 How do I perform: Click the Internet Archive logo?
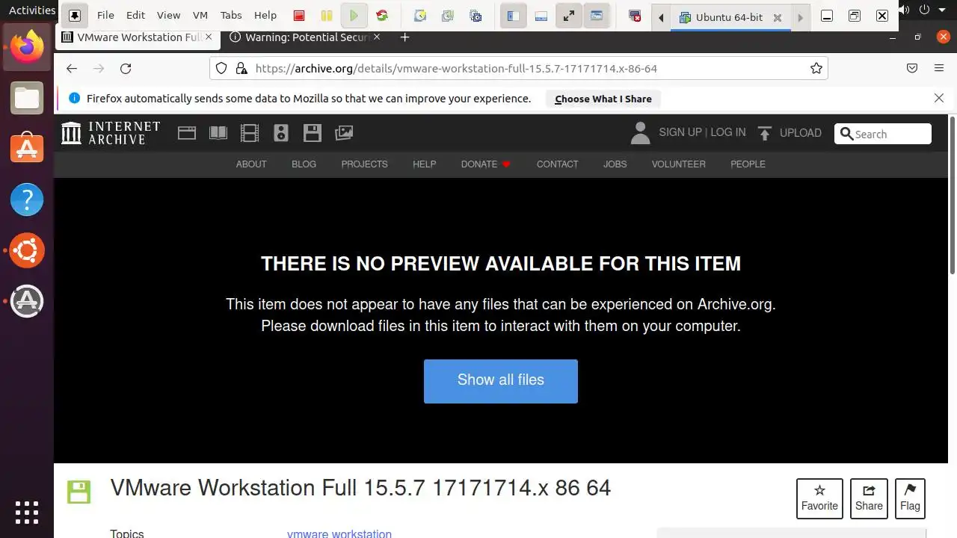pos(111,133)
